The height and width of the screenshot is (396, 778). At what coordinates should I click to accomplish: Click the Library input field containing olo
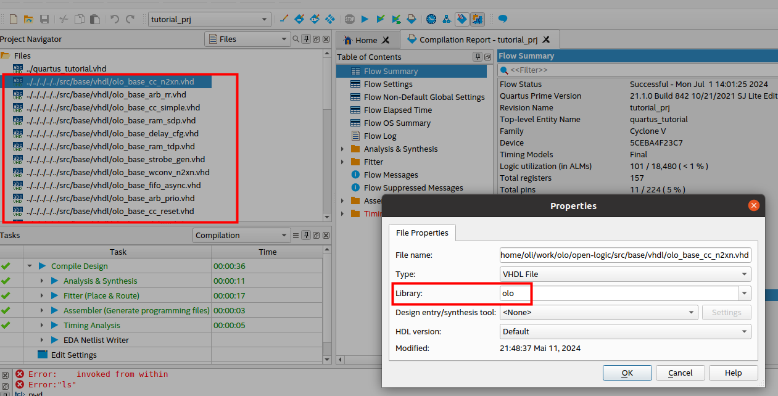point(619,294)
